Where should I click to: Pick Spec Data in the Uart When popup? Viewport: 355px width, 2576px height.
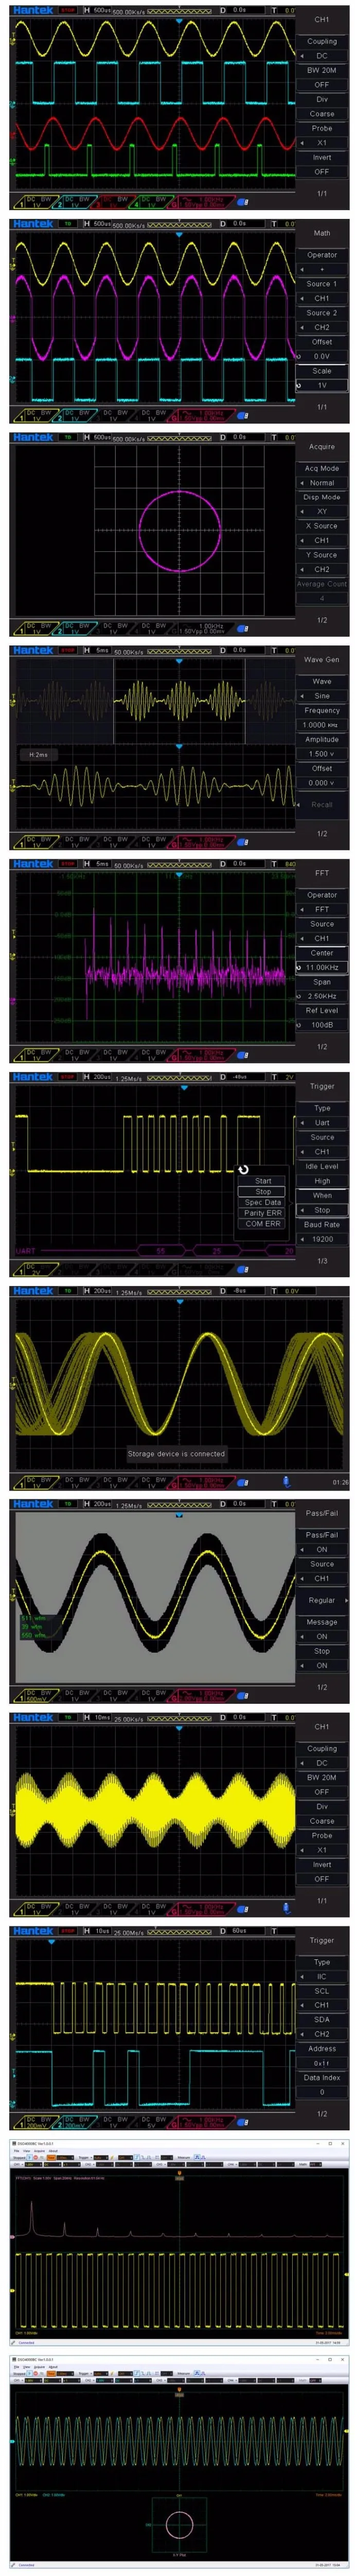pyautogui.click(x=263, y=1202)
